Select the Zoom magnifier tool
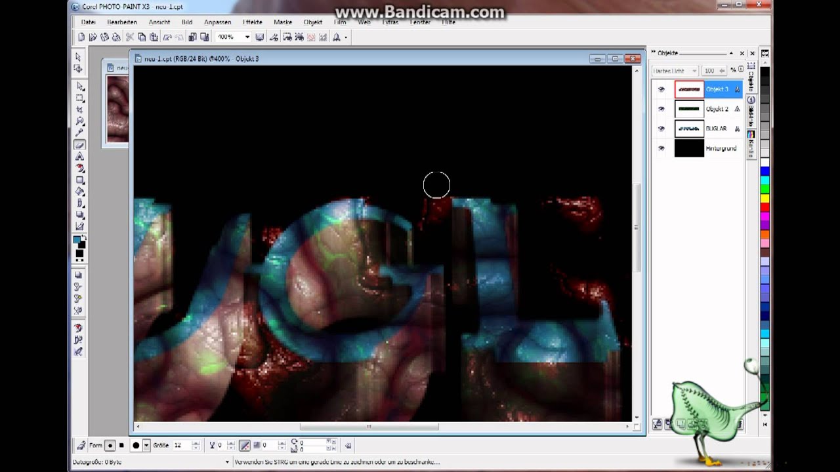 [80, 122]
